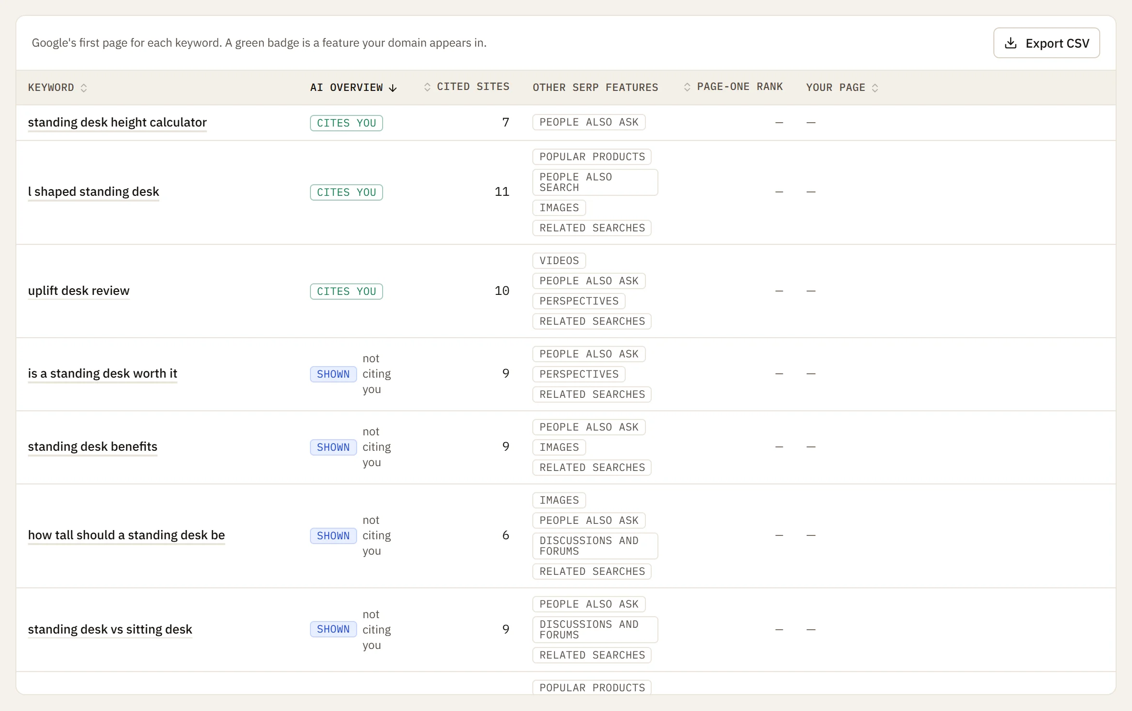Click IMAGES tag in l shaped standing desk row
The height and width of the screenshot is (711, 1132).
[559, 208]
